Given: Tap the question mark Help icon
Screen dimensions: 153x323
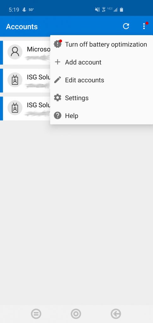Looking at the screenshot, I should coord(58,115).
